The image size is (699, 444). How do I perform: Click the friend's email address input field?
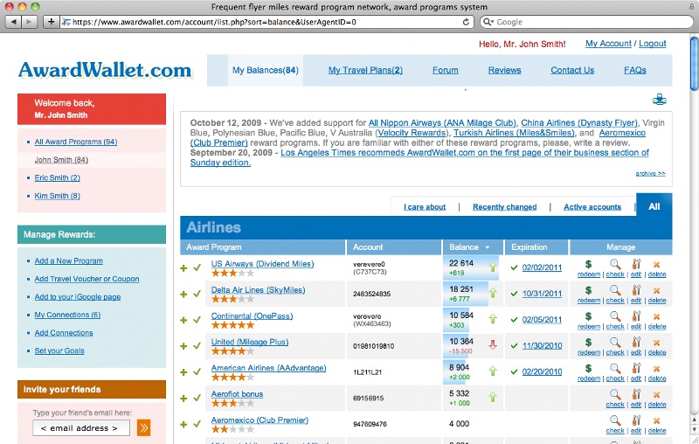81,428
